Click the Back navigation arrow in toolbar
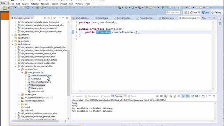Viewport: 224px width, 126px height. 201,7
